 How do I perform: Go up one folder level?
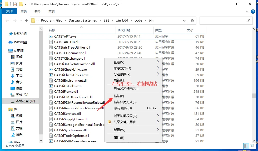pyautogui.click(x=27, y=21)
